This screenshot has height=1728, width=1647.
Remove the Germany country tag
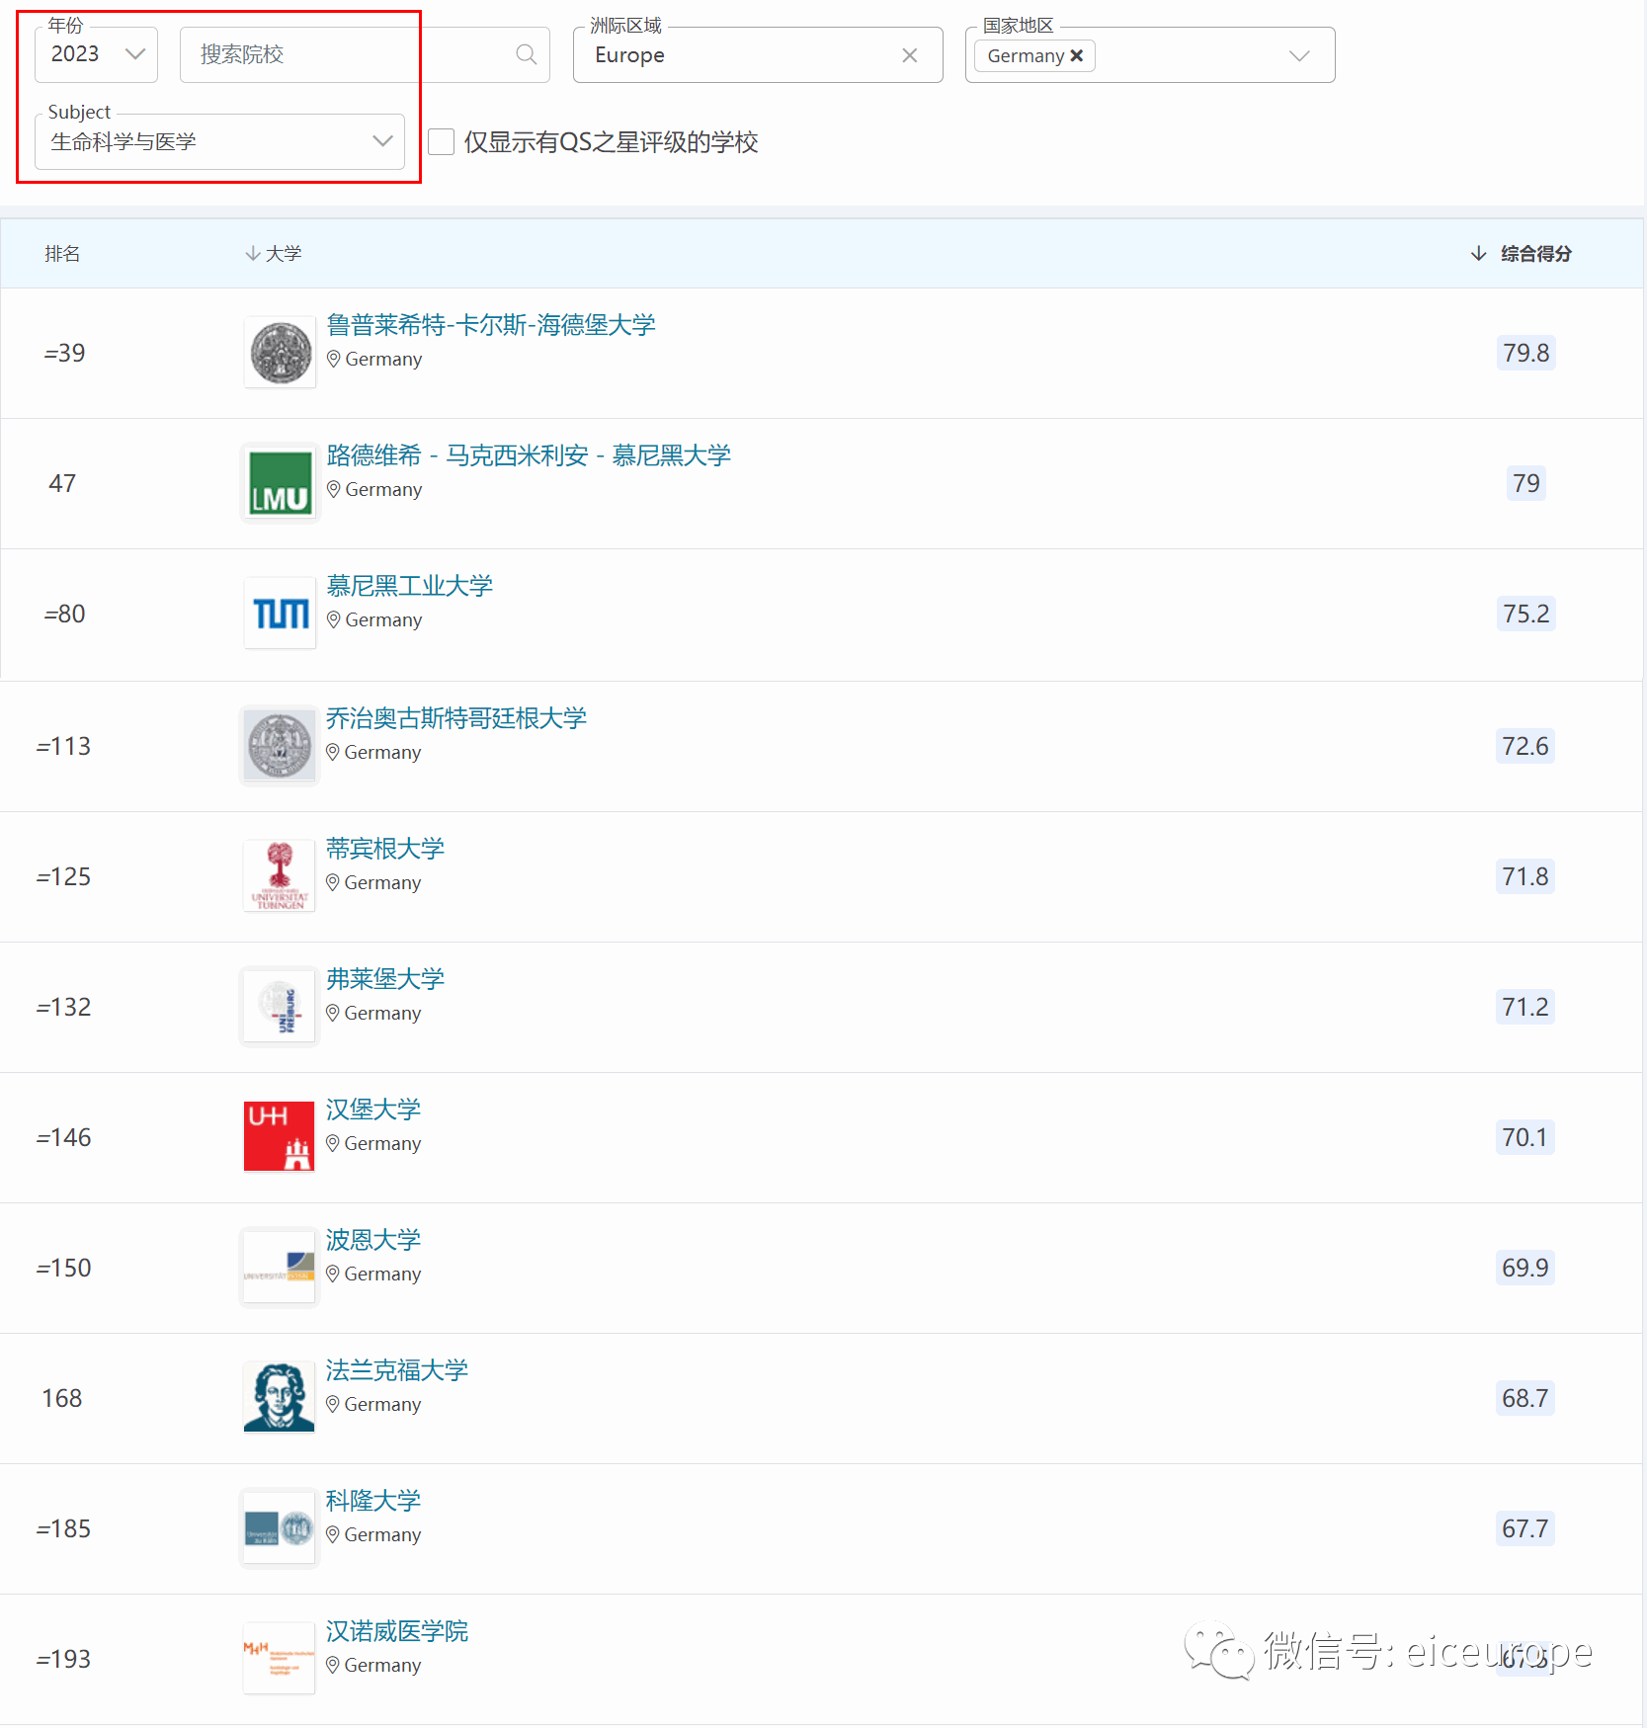pos(1077,55)
